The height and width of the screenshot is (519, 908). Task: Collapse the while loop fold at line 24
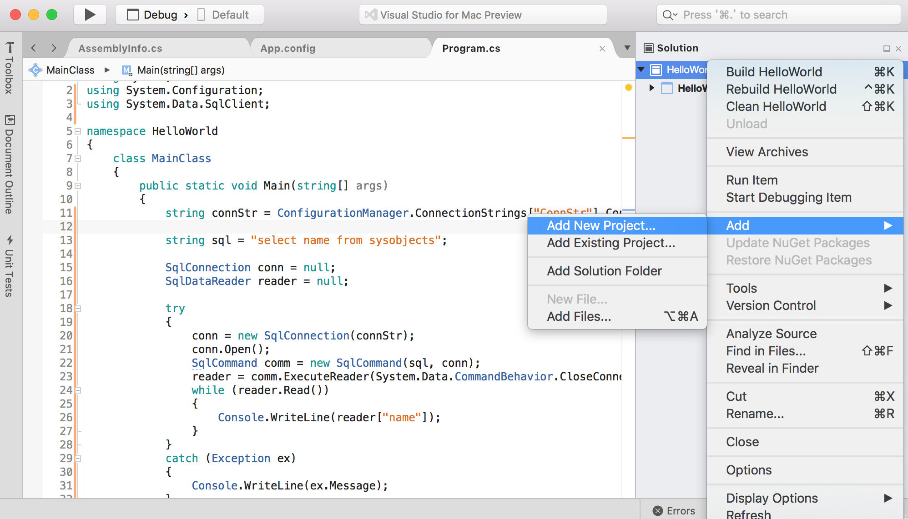(78, 390)
